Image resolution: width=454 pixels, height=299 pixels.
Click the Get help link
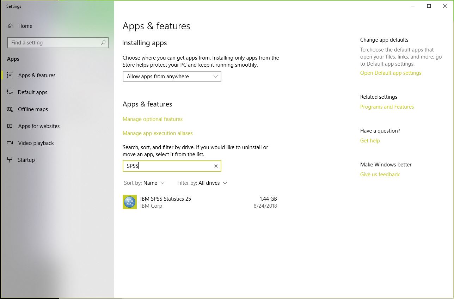pos(370,141)
